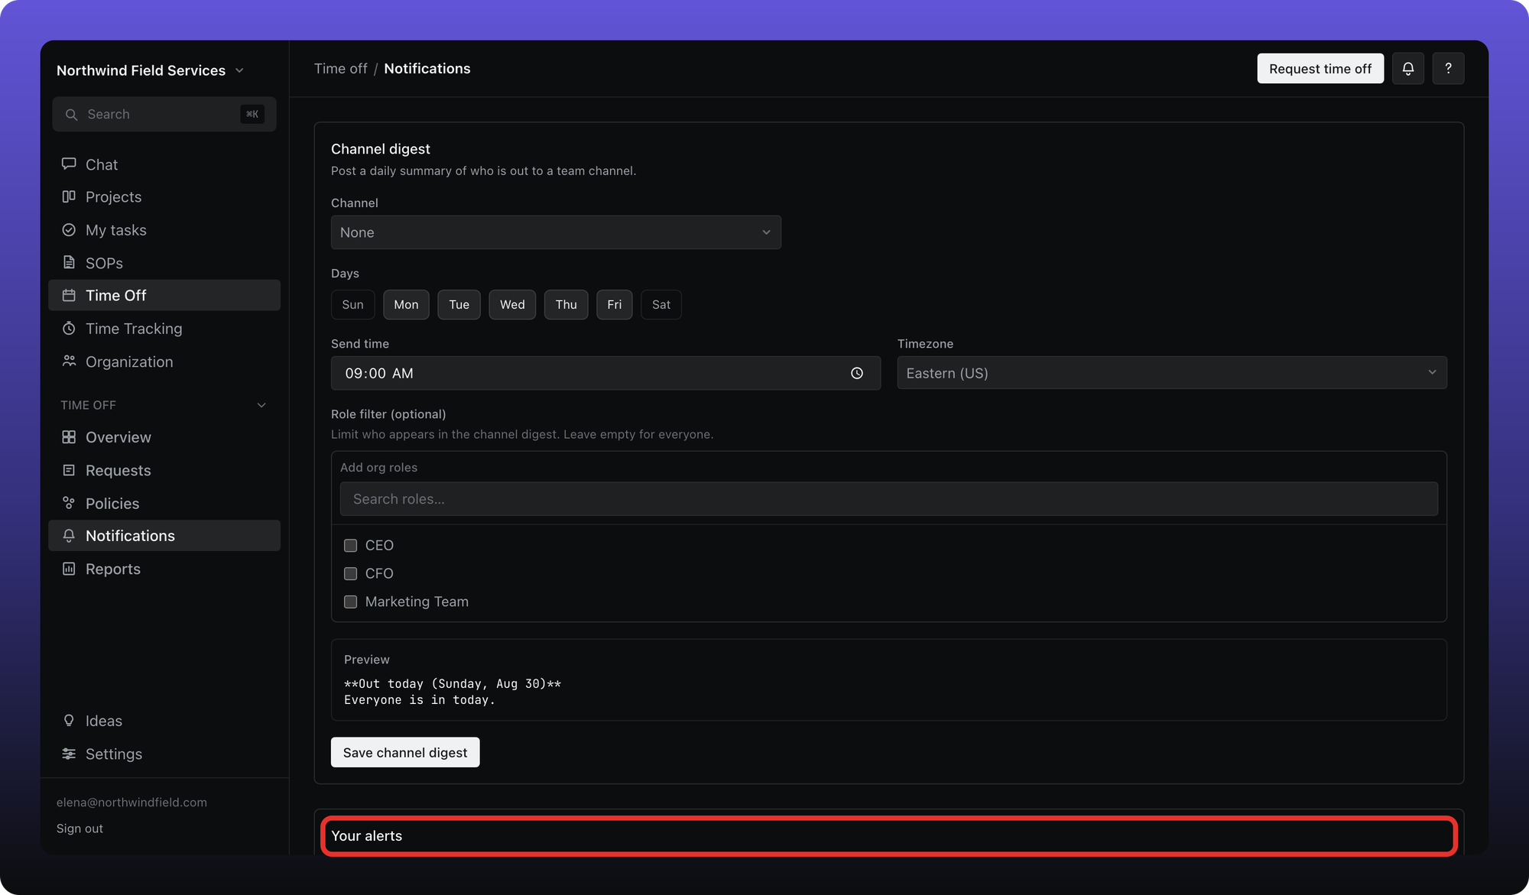Open Ideas from the sidebar
This screenshot has width=1529, height=895.
point(164,721)
